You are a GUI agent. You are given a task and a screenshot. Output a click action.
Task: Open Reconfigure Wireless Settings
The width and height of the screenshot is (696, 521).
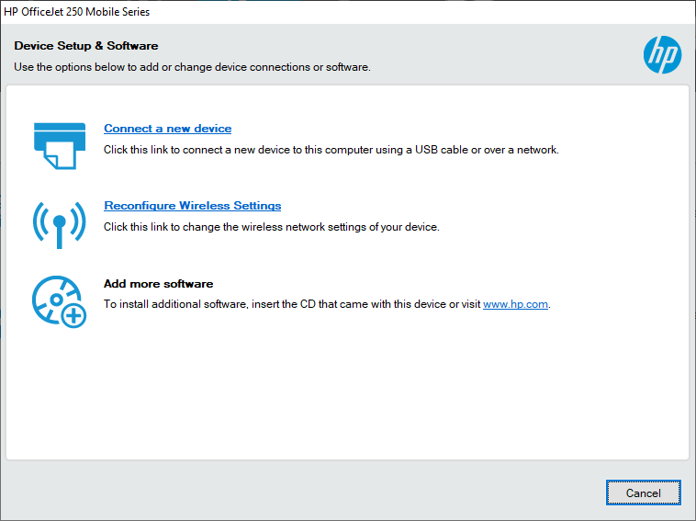(192, 206)
